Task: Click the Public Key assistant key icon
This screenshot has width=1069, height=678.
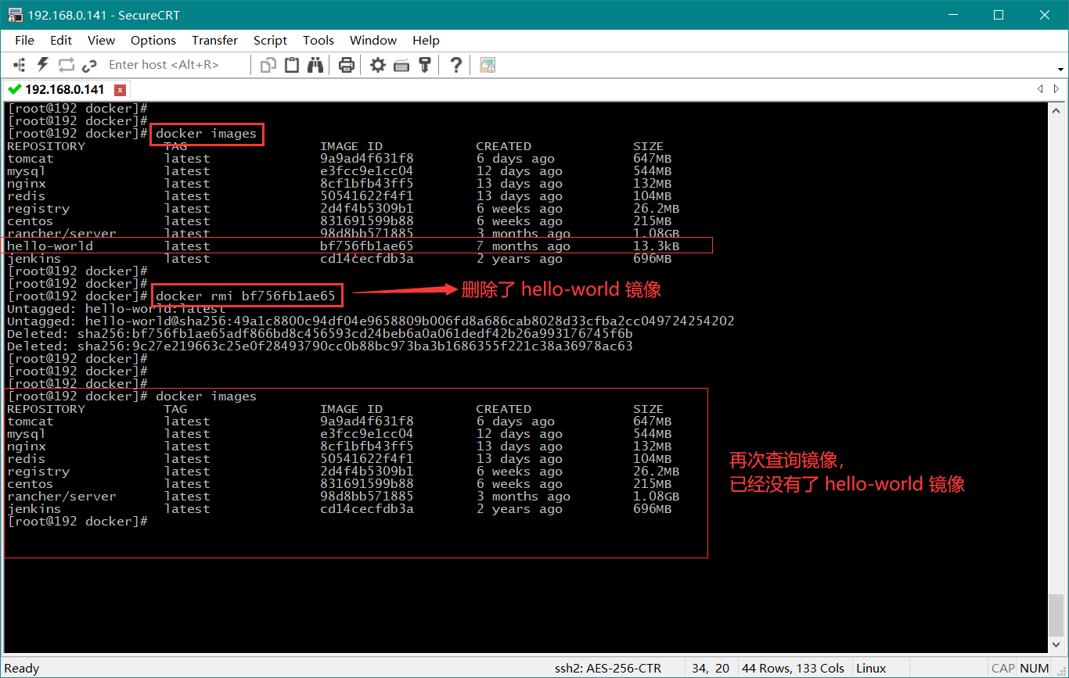Action: 425,65
